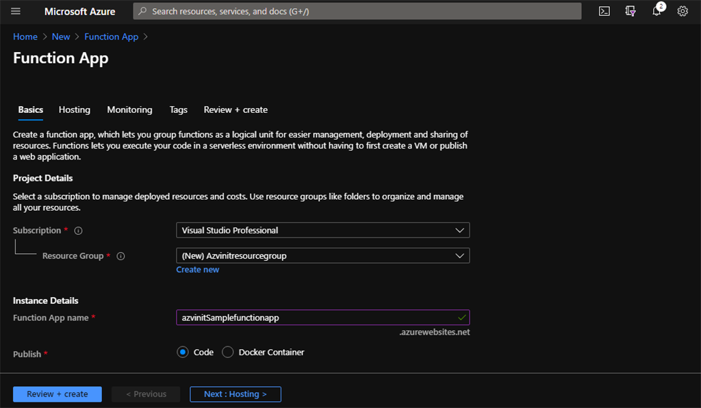
Task: Open the portal settings gear
Action: (682, 11)
